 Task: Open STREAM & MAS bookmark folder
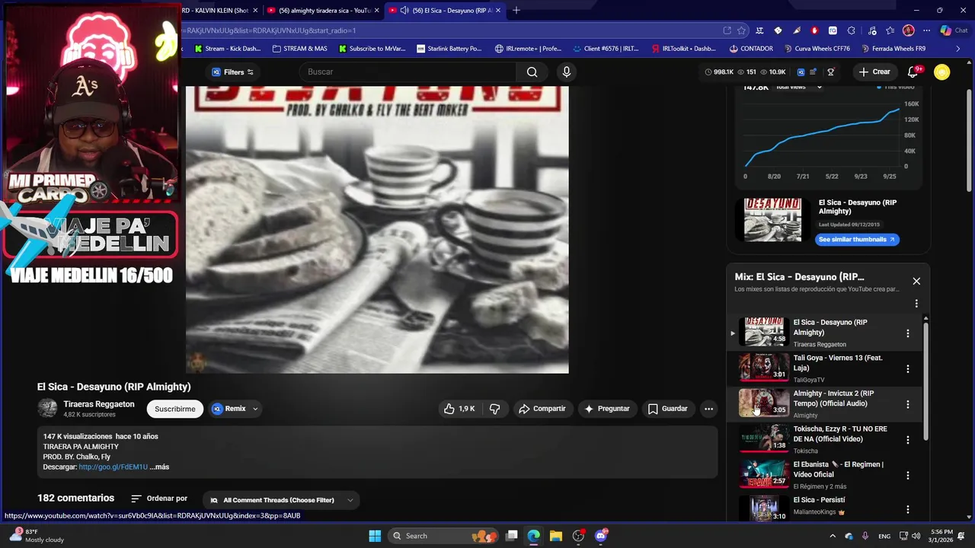299,49
